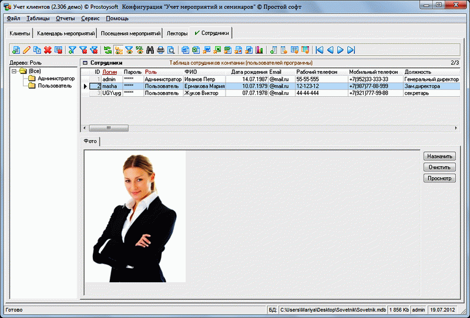Collapse the (Все) tree node

14,71
